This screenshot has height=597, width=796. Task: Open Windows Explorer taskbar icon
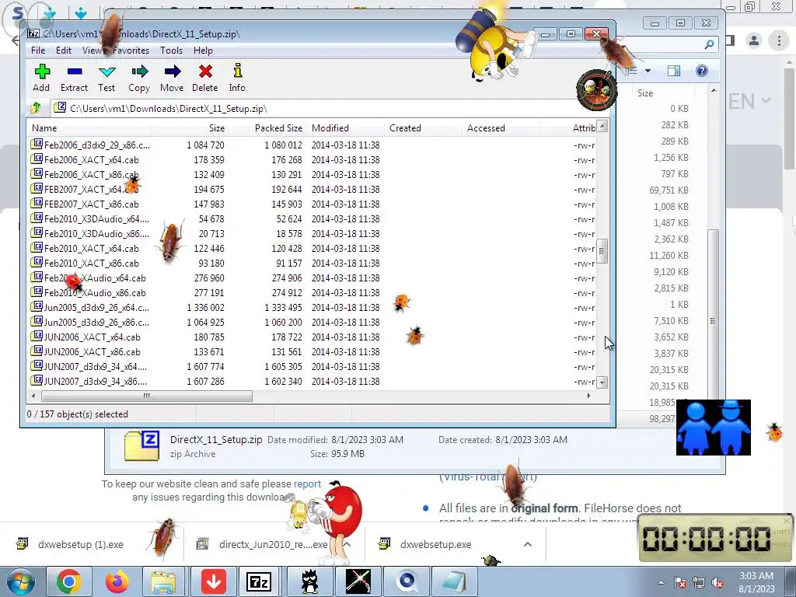(x=163, y=581)
